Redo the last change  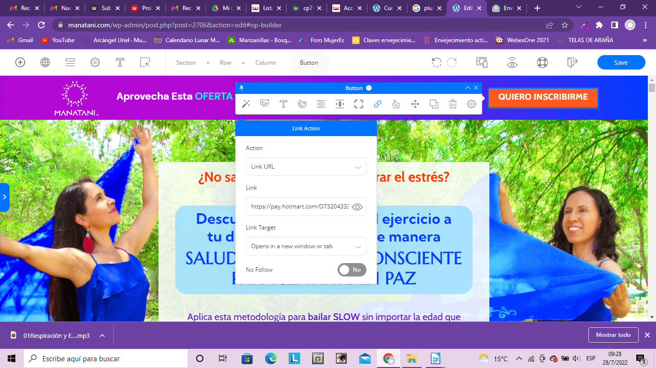pos(451,62)
